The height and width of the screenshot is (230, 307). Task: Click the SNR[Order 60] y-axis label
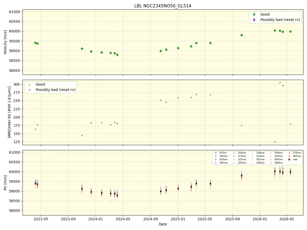9,112
